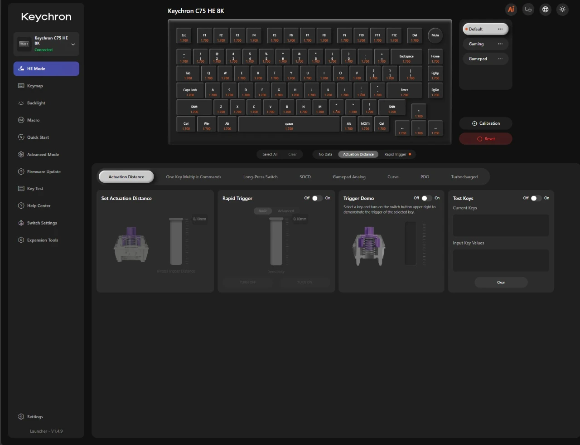Open the HE Mode section

coord(46,68)
